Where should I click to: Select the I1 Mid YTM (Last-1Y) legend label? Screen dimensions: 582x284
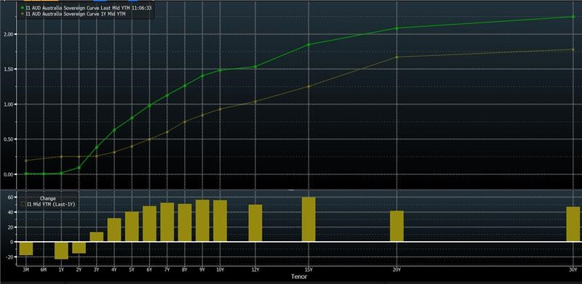pyautogui.click(x=50, y=204)
